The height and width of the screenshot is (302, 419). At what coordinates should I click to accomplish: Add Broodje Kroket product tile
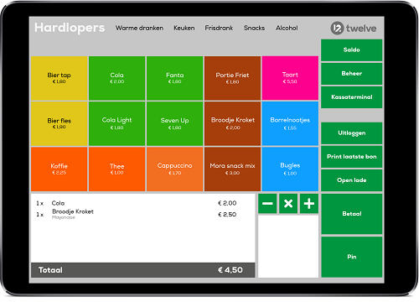click(232, 123)
